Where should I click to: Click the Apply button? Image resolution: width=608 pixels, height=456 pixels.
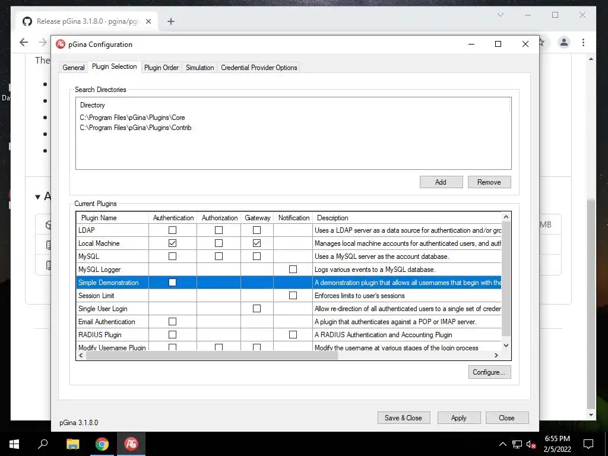tap(459, 417)
